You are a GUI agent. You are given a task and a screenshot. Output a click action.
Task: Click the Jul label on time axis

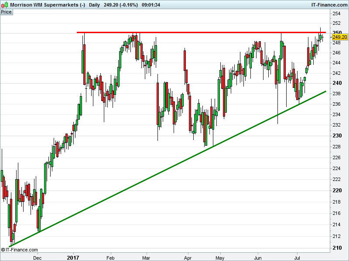(x=297, y=258)
